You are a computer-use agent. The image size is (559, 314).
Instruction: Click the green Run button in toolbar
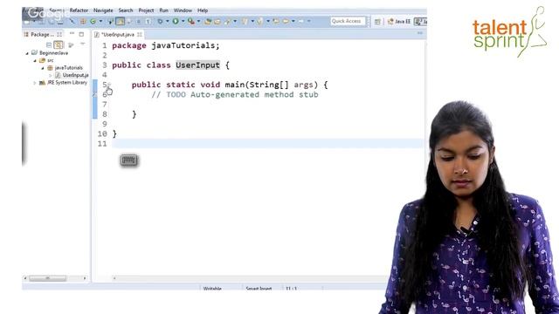point(176,21)
